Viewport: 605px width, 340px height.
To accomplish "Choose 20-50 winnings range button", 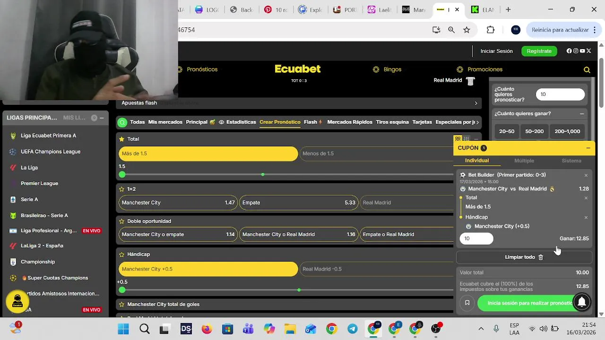I will pyautogui.click(x=507, y=131).
